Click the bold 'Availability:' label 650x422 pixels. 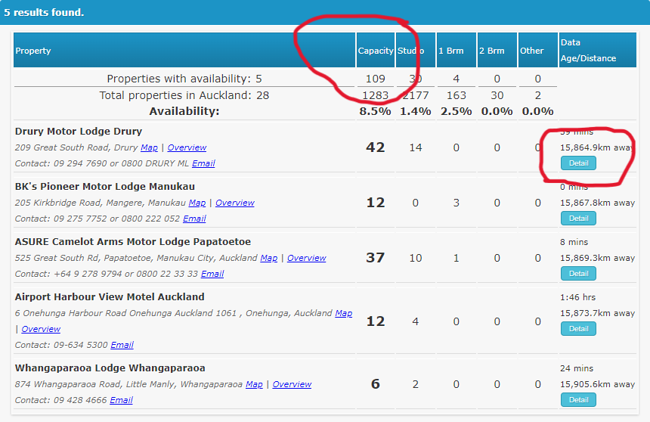pyautogui.click(x=184, y=111)
